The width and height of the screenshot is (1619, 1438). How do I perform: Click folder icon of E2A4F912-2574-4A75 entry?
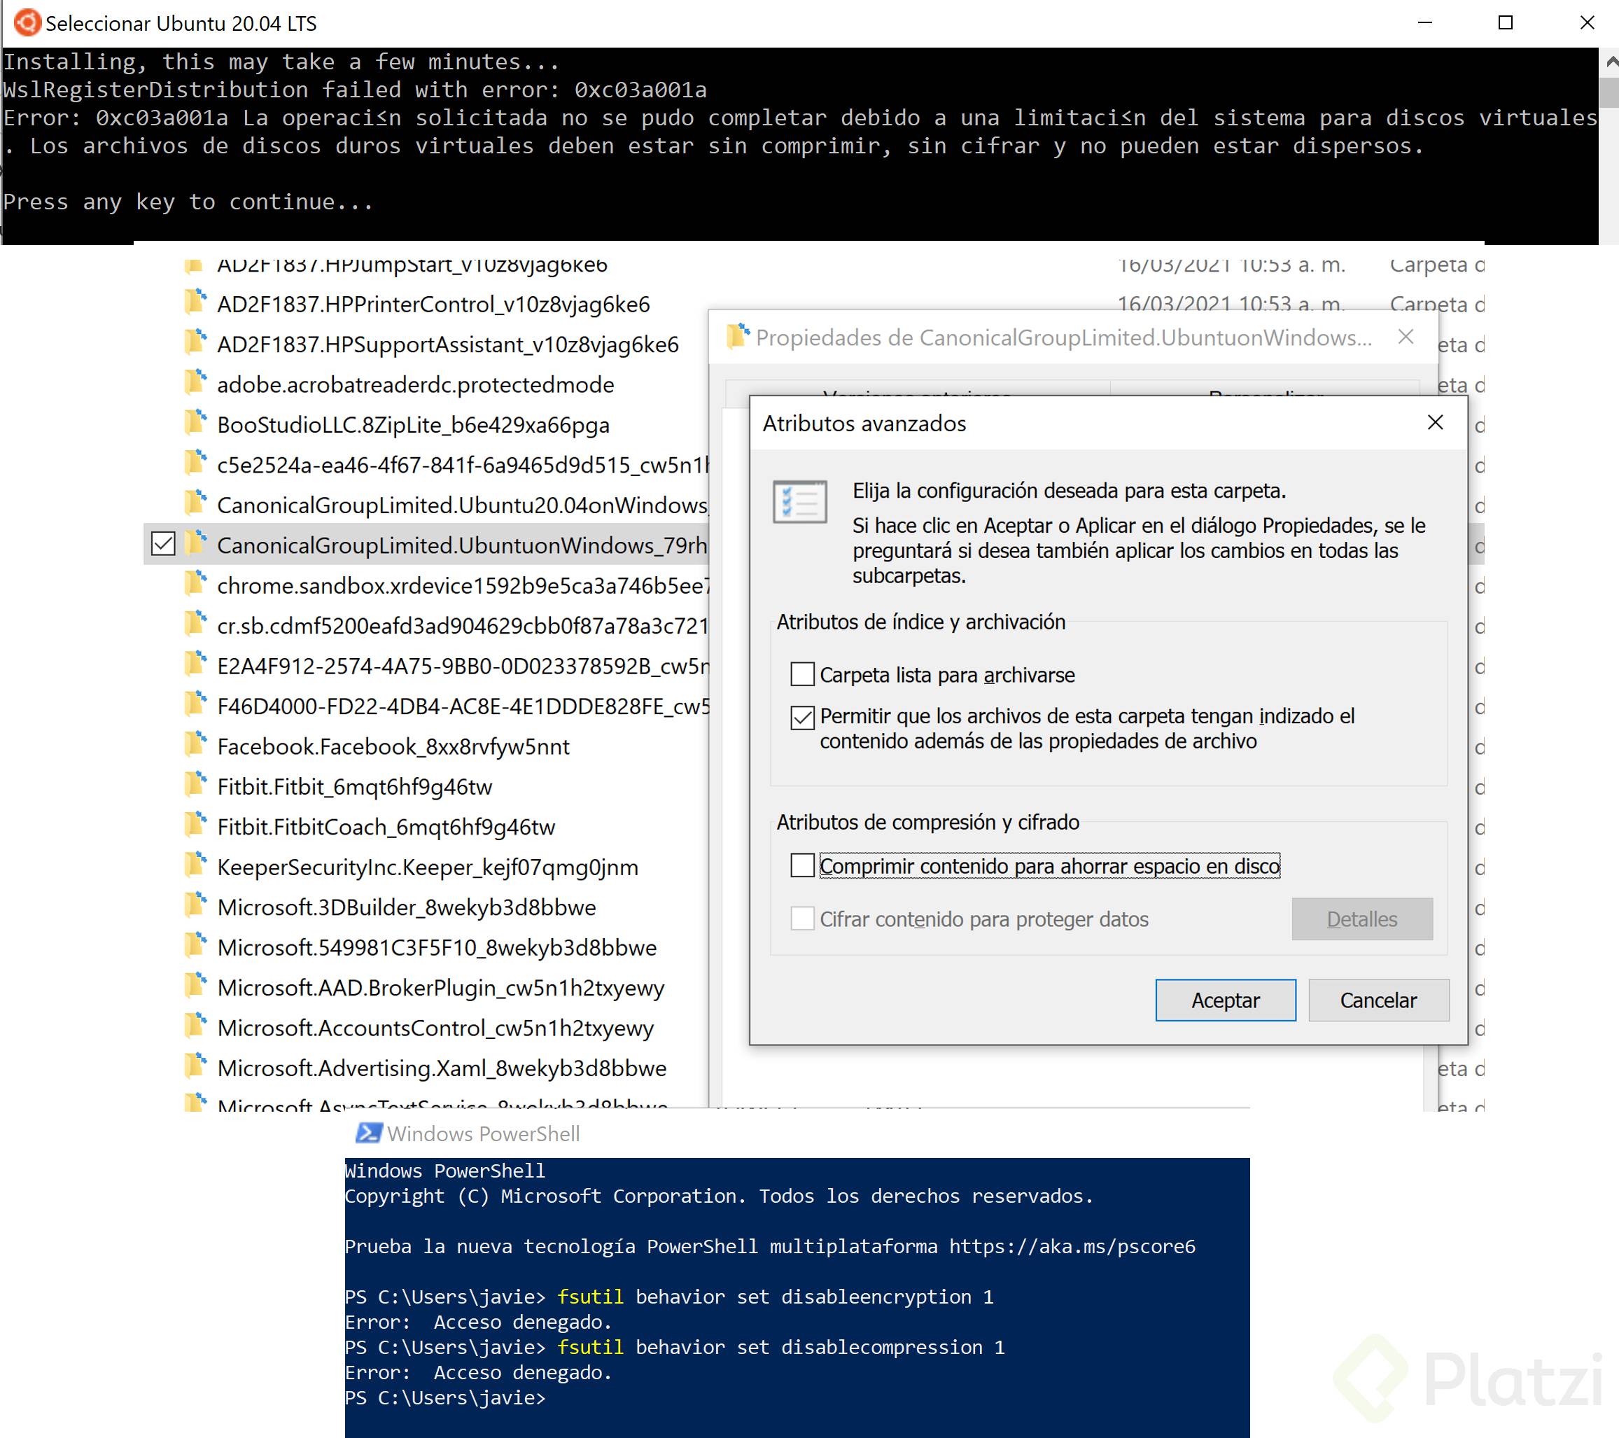pos(195,664)
